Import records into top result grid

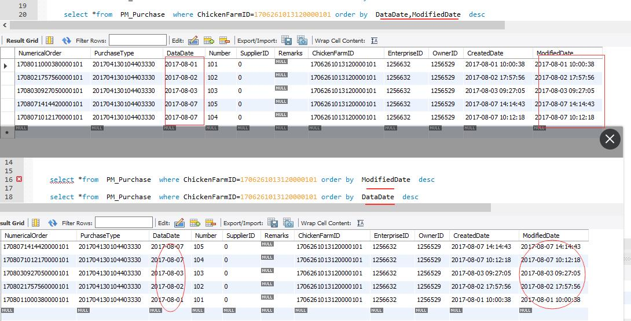point(302,40)
